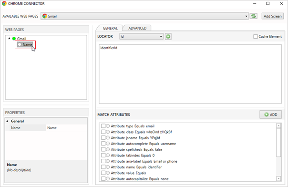
Task: Click the green plus icon beside Locator dropdown
Action: pos(168,36)
